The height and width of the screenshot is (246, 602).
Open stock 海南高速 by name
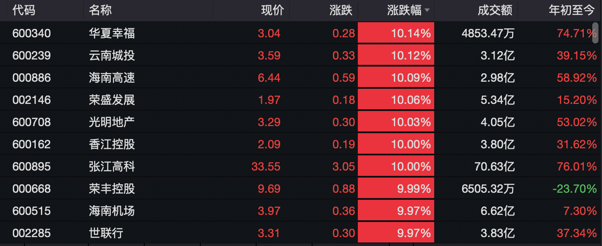pyautogui.click(x=112, y=78)
